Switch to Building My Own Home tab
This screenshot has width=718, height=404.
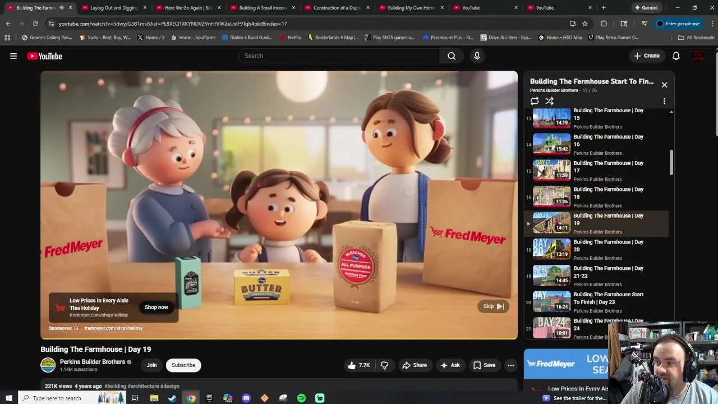click(x=411, y=8)
